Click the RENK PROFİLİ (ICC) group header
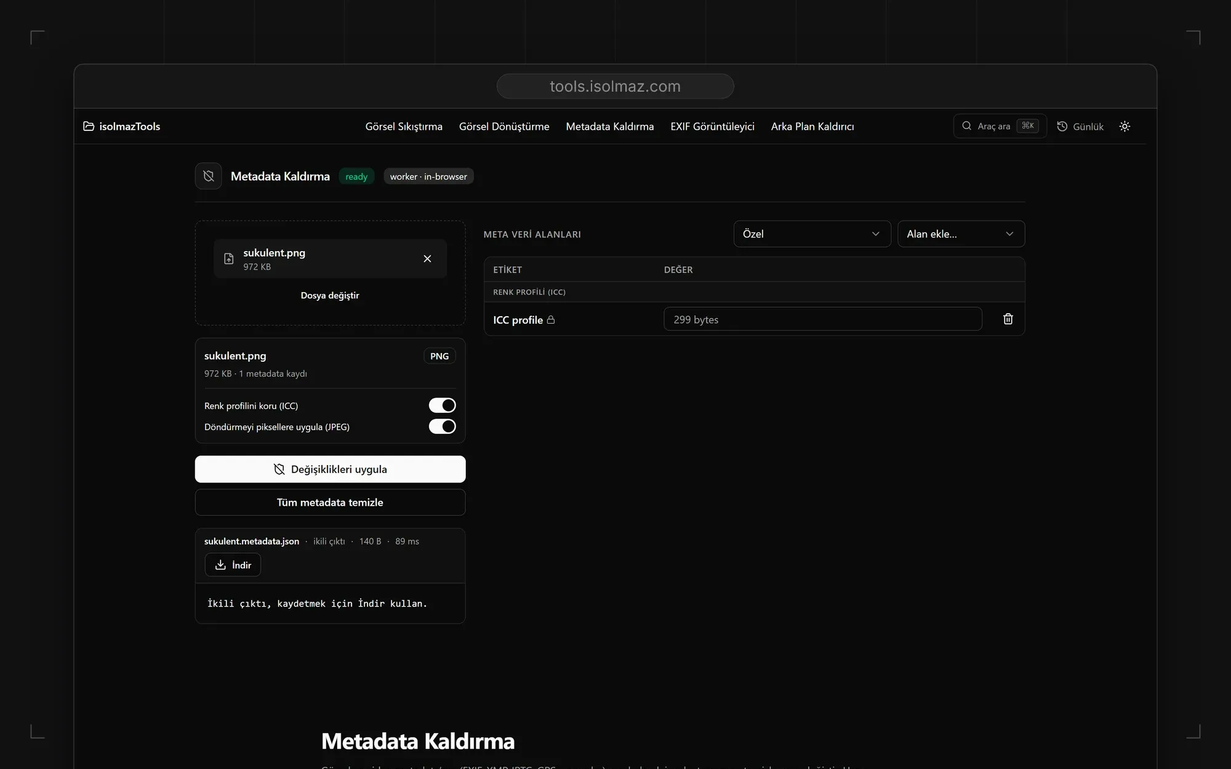Viewport: 1231px width, 769px height. (x=529, y=292)
